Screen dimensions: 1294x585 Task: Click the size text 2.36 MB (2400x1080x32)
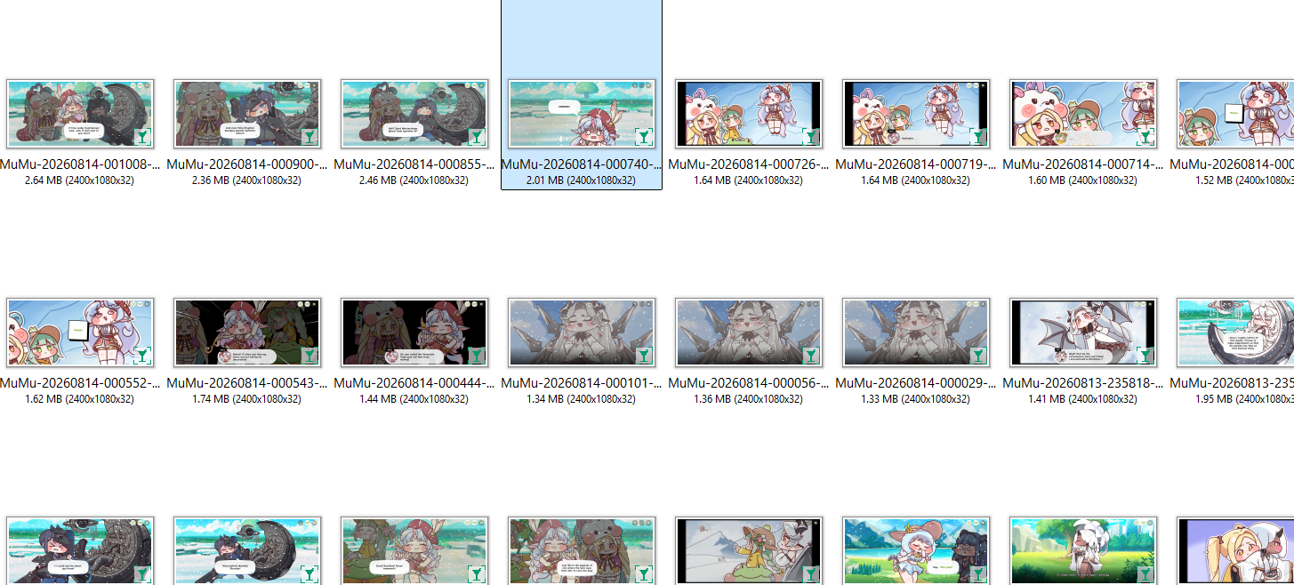(247, 180)
